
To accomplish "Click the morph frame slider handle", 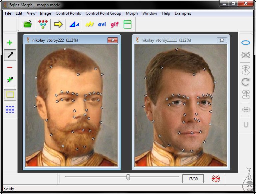I will 128,177.
